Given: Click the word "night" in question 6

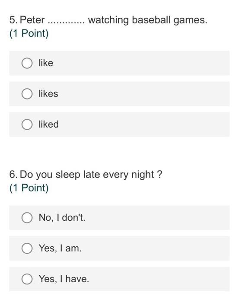Looking at the screenshot, I should tap(143, 175).
